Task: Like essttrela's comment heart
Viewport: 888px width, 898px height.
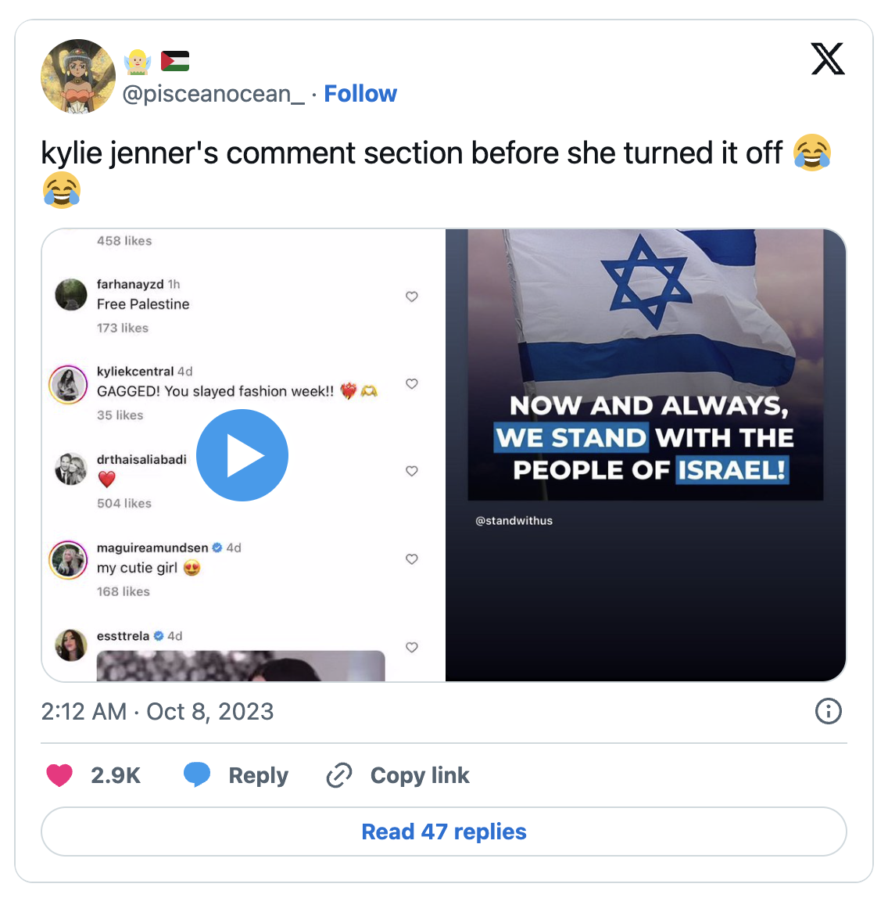Action: (x=411, y=647)
